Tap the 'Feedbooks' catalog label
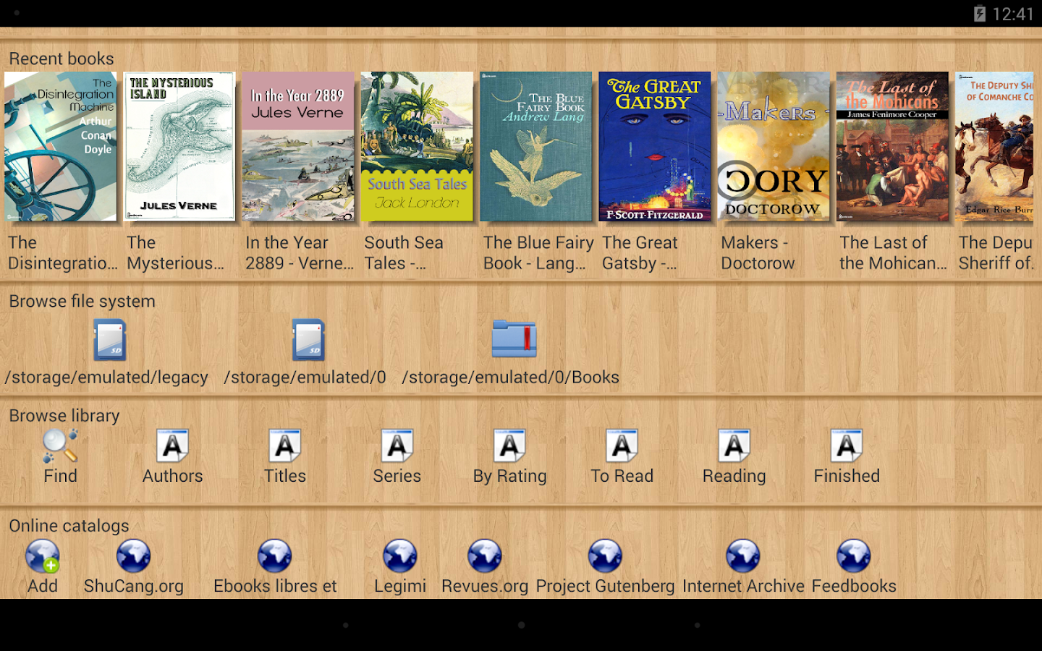 click(854, 586)
